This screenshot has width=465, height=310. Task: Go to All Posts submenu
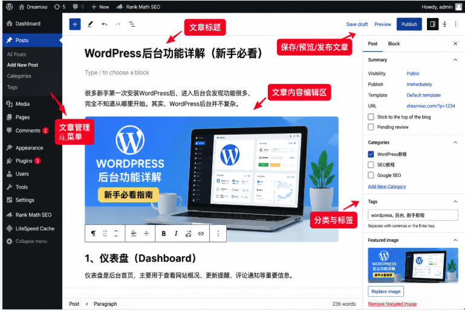16,54
